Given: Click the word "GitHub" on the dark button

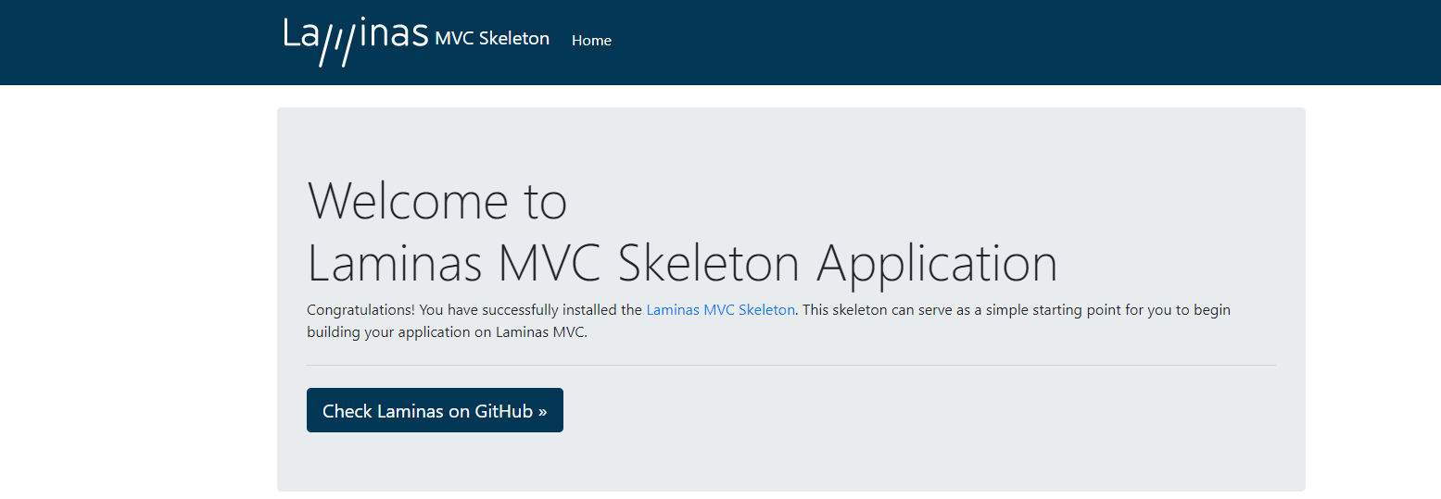Looking at the screenshot, I should coord(504,411).
